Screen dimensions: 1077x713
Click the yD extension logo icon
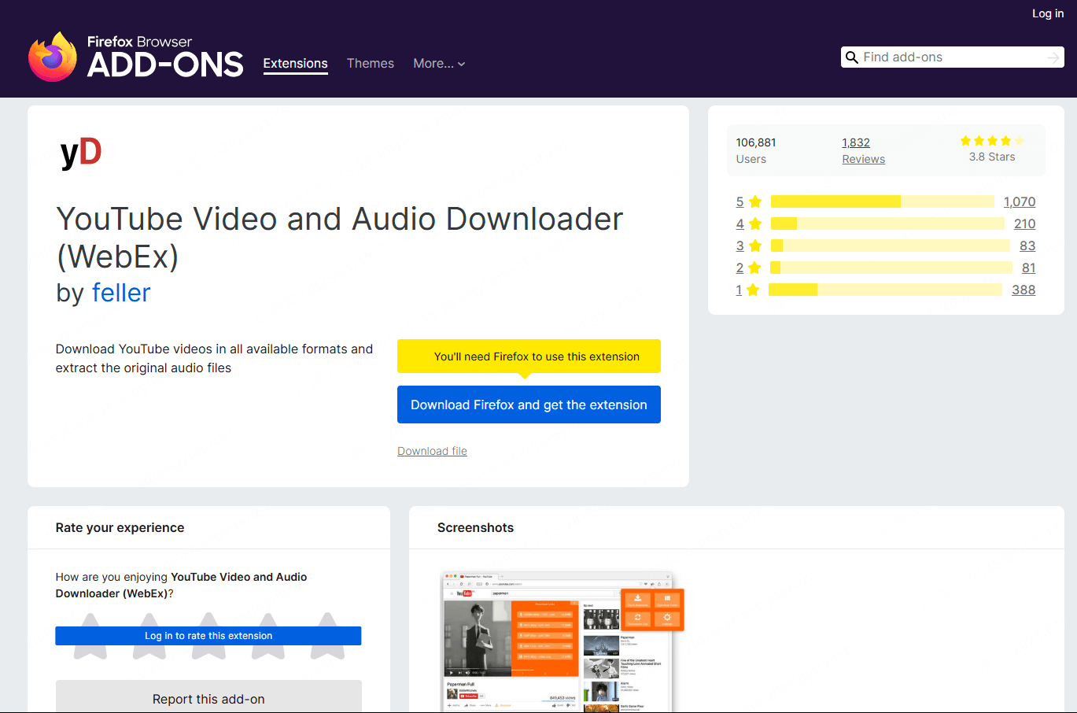tap(81, 152)
